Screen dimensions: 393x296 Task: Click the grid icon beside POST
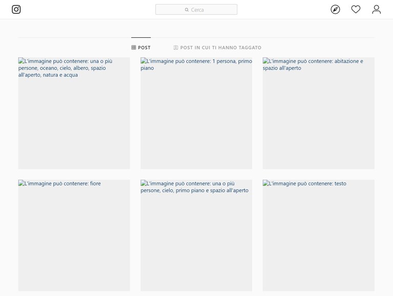(134, 47)
